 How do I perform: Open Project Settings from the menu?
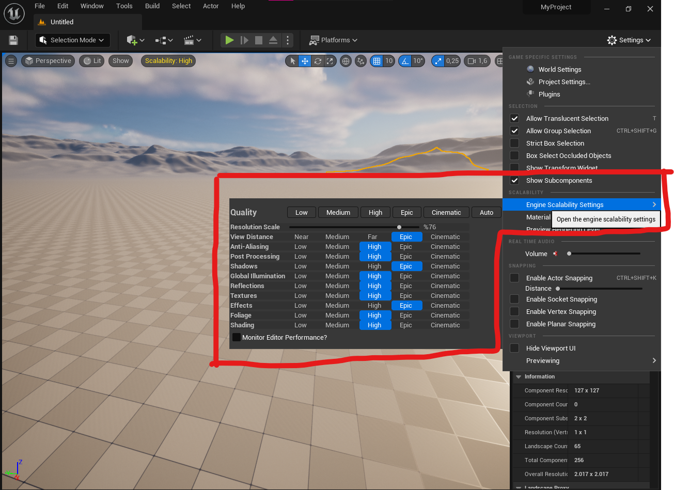[x=564, y=82]
